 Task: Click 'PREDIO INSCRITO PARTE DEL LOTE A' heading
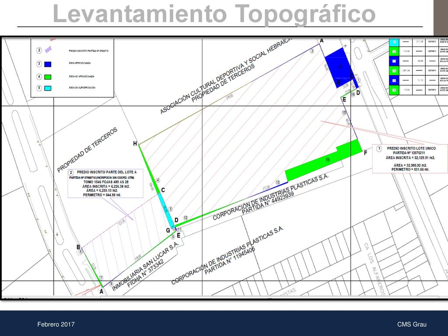coord(107,172)
